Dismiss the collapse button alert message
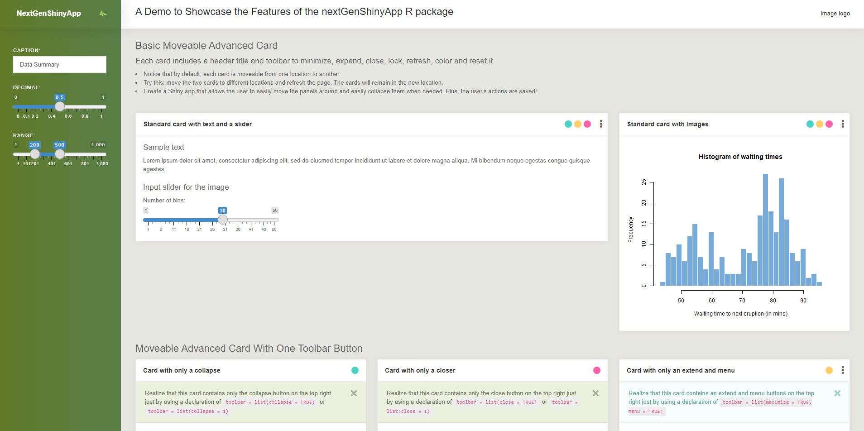 354,393
